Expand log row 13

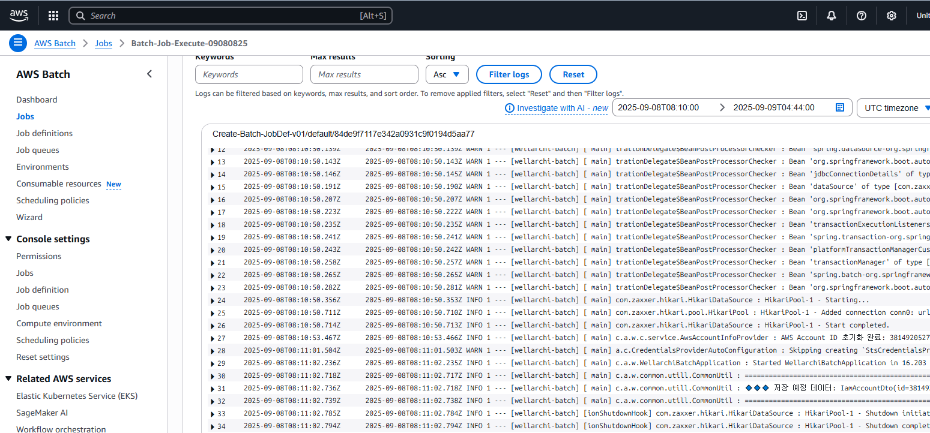point(213,162)
